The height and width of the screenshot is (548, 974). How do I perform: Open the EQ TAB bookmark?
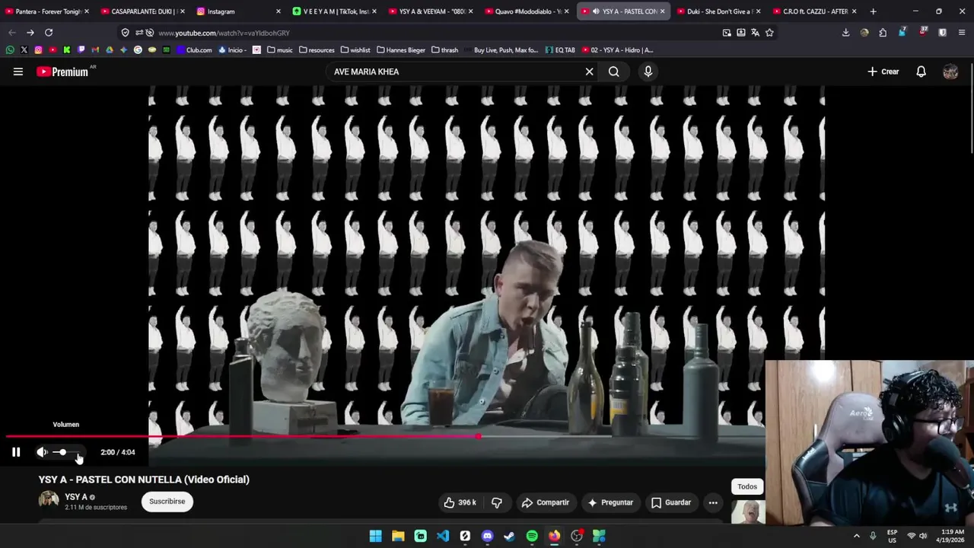(560, 50)
